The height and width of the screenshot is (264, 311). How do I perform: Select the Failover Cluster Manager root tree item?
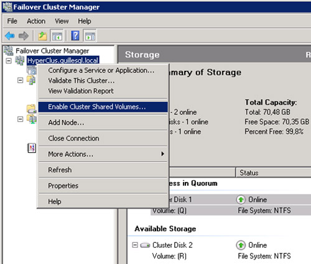pos(52,51)
